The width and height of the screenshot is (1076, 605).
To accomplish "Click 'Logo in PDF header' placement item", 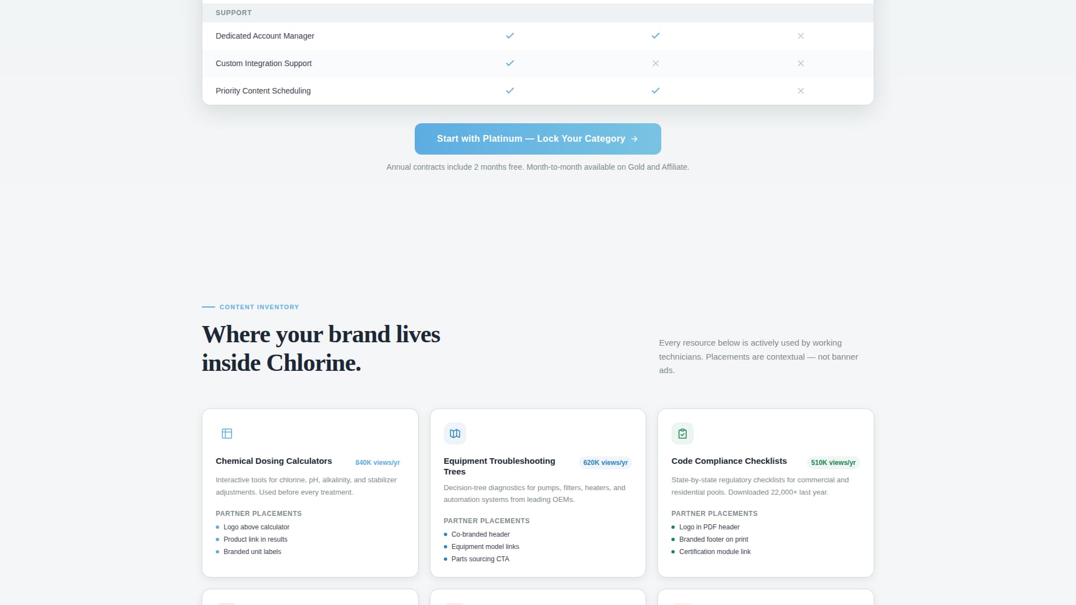I will tap(709, 527).
